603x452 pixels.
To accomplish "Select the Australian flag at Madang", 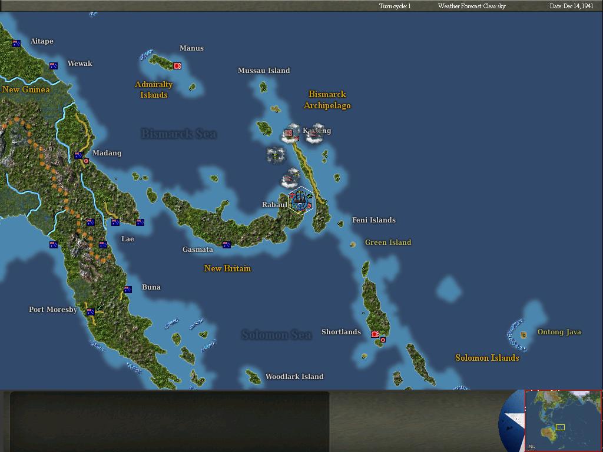I will [x=78, y=155].
